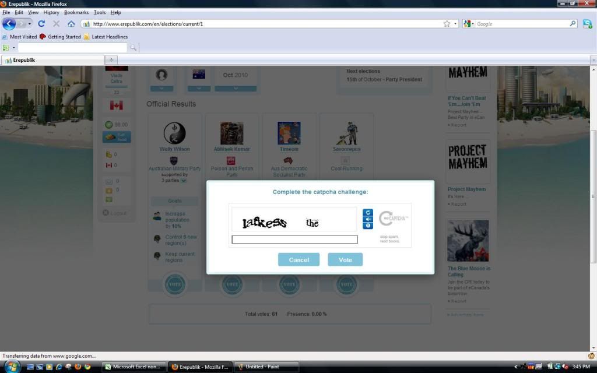Open the Google search engine selector dropdown
The height and width of the screenshot is (373, 597).
469,24
